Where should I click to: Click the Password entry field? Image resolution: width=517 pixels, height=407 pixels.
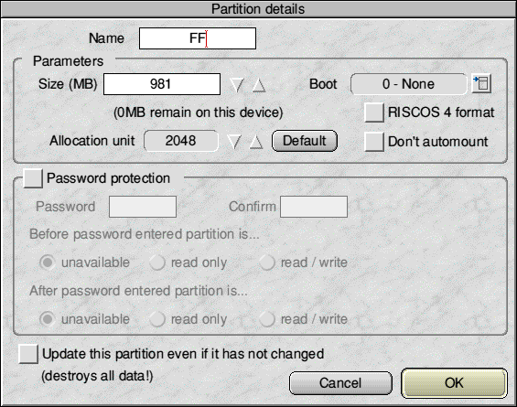tap(143, 207)
